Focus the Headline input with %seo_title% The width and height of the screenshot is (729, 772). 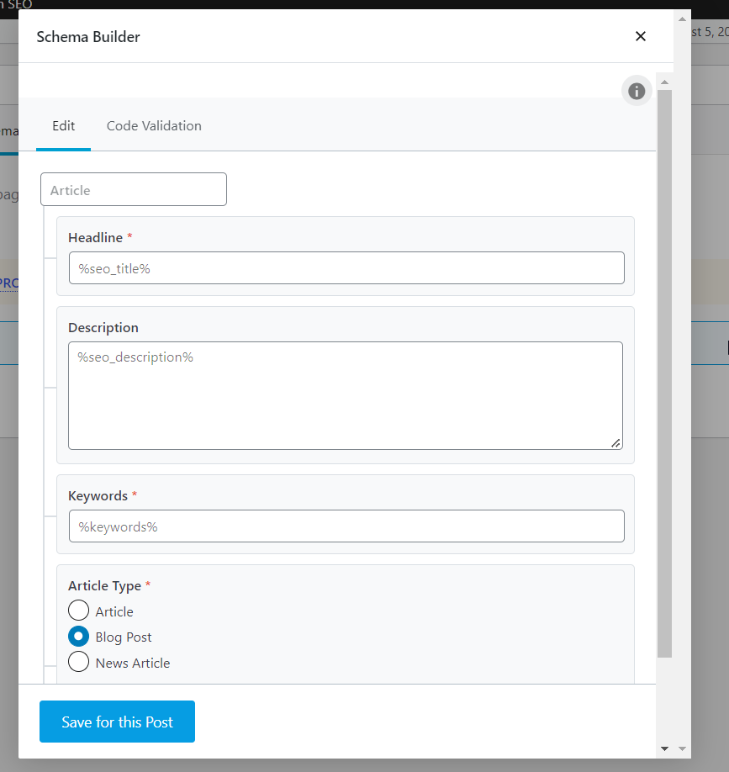point(346,268)
